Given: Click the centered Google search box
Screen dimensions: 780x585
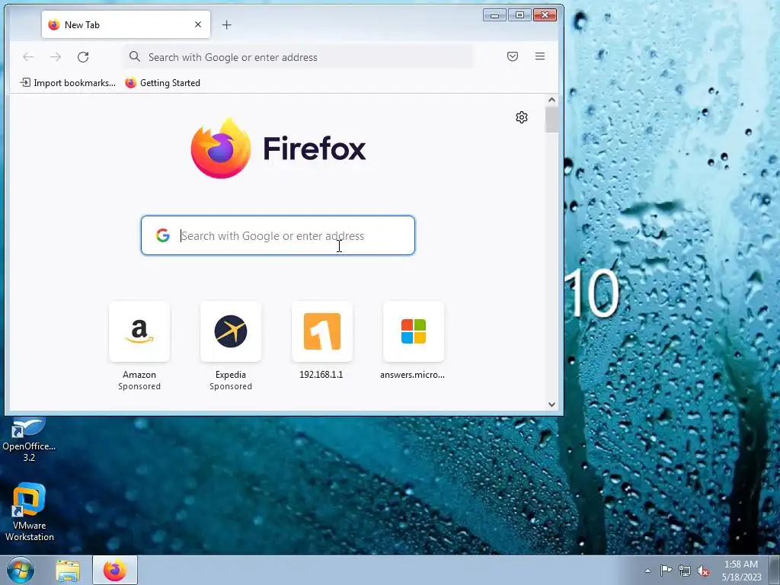Looking at the screenshot, I should coord(277,235).
